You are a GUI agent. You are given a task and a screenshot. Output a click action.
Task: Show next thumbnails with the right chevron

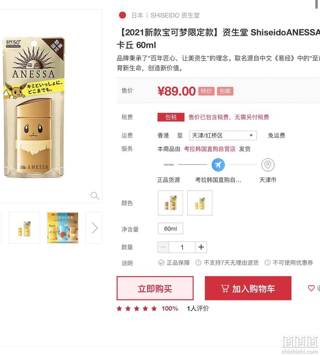[94, 228]
